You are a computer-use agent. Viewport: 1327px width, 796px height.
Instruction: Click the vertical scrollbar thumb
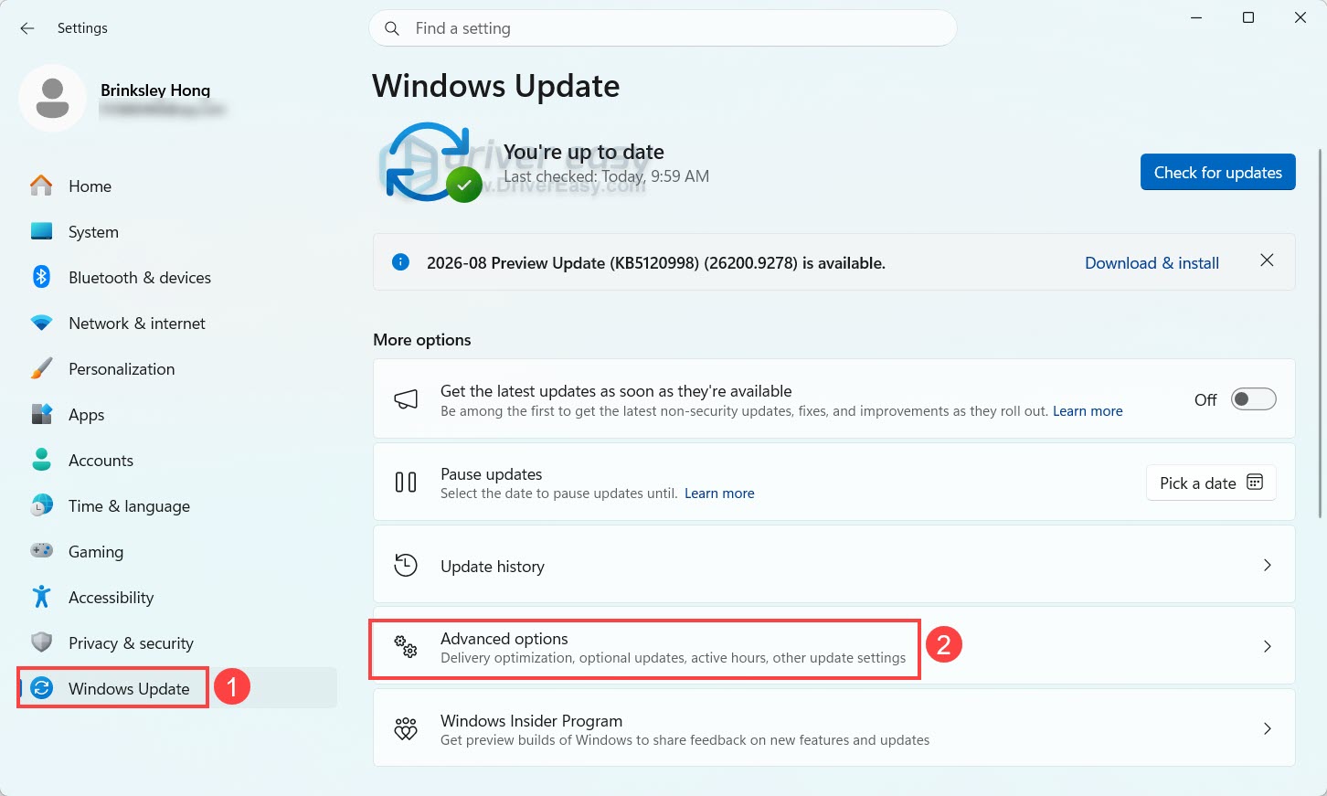(1321, 332)
